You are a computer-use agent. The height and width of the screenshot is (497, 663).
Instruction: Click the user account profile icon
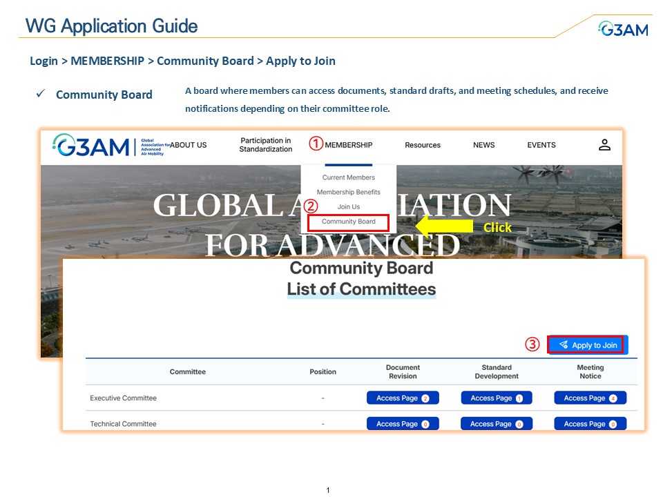click(x=604, y=145)
